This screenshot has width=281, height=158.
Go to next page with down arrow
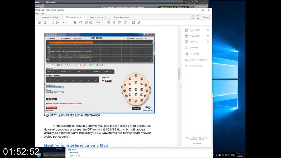57,22
